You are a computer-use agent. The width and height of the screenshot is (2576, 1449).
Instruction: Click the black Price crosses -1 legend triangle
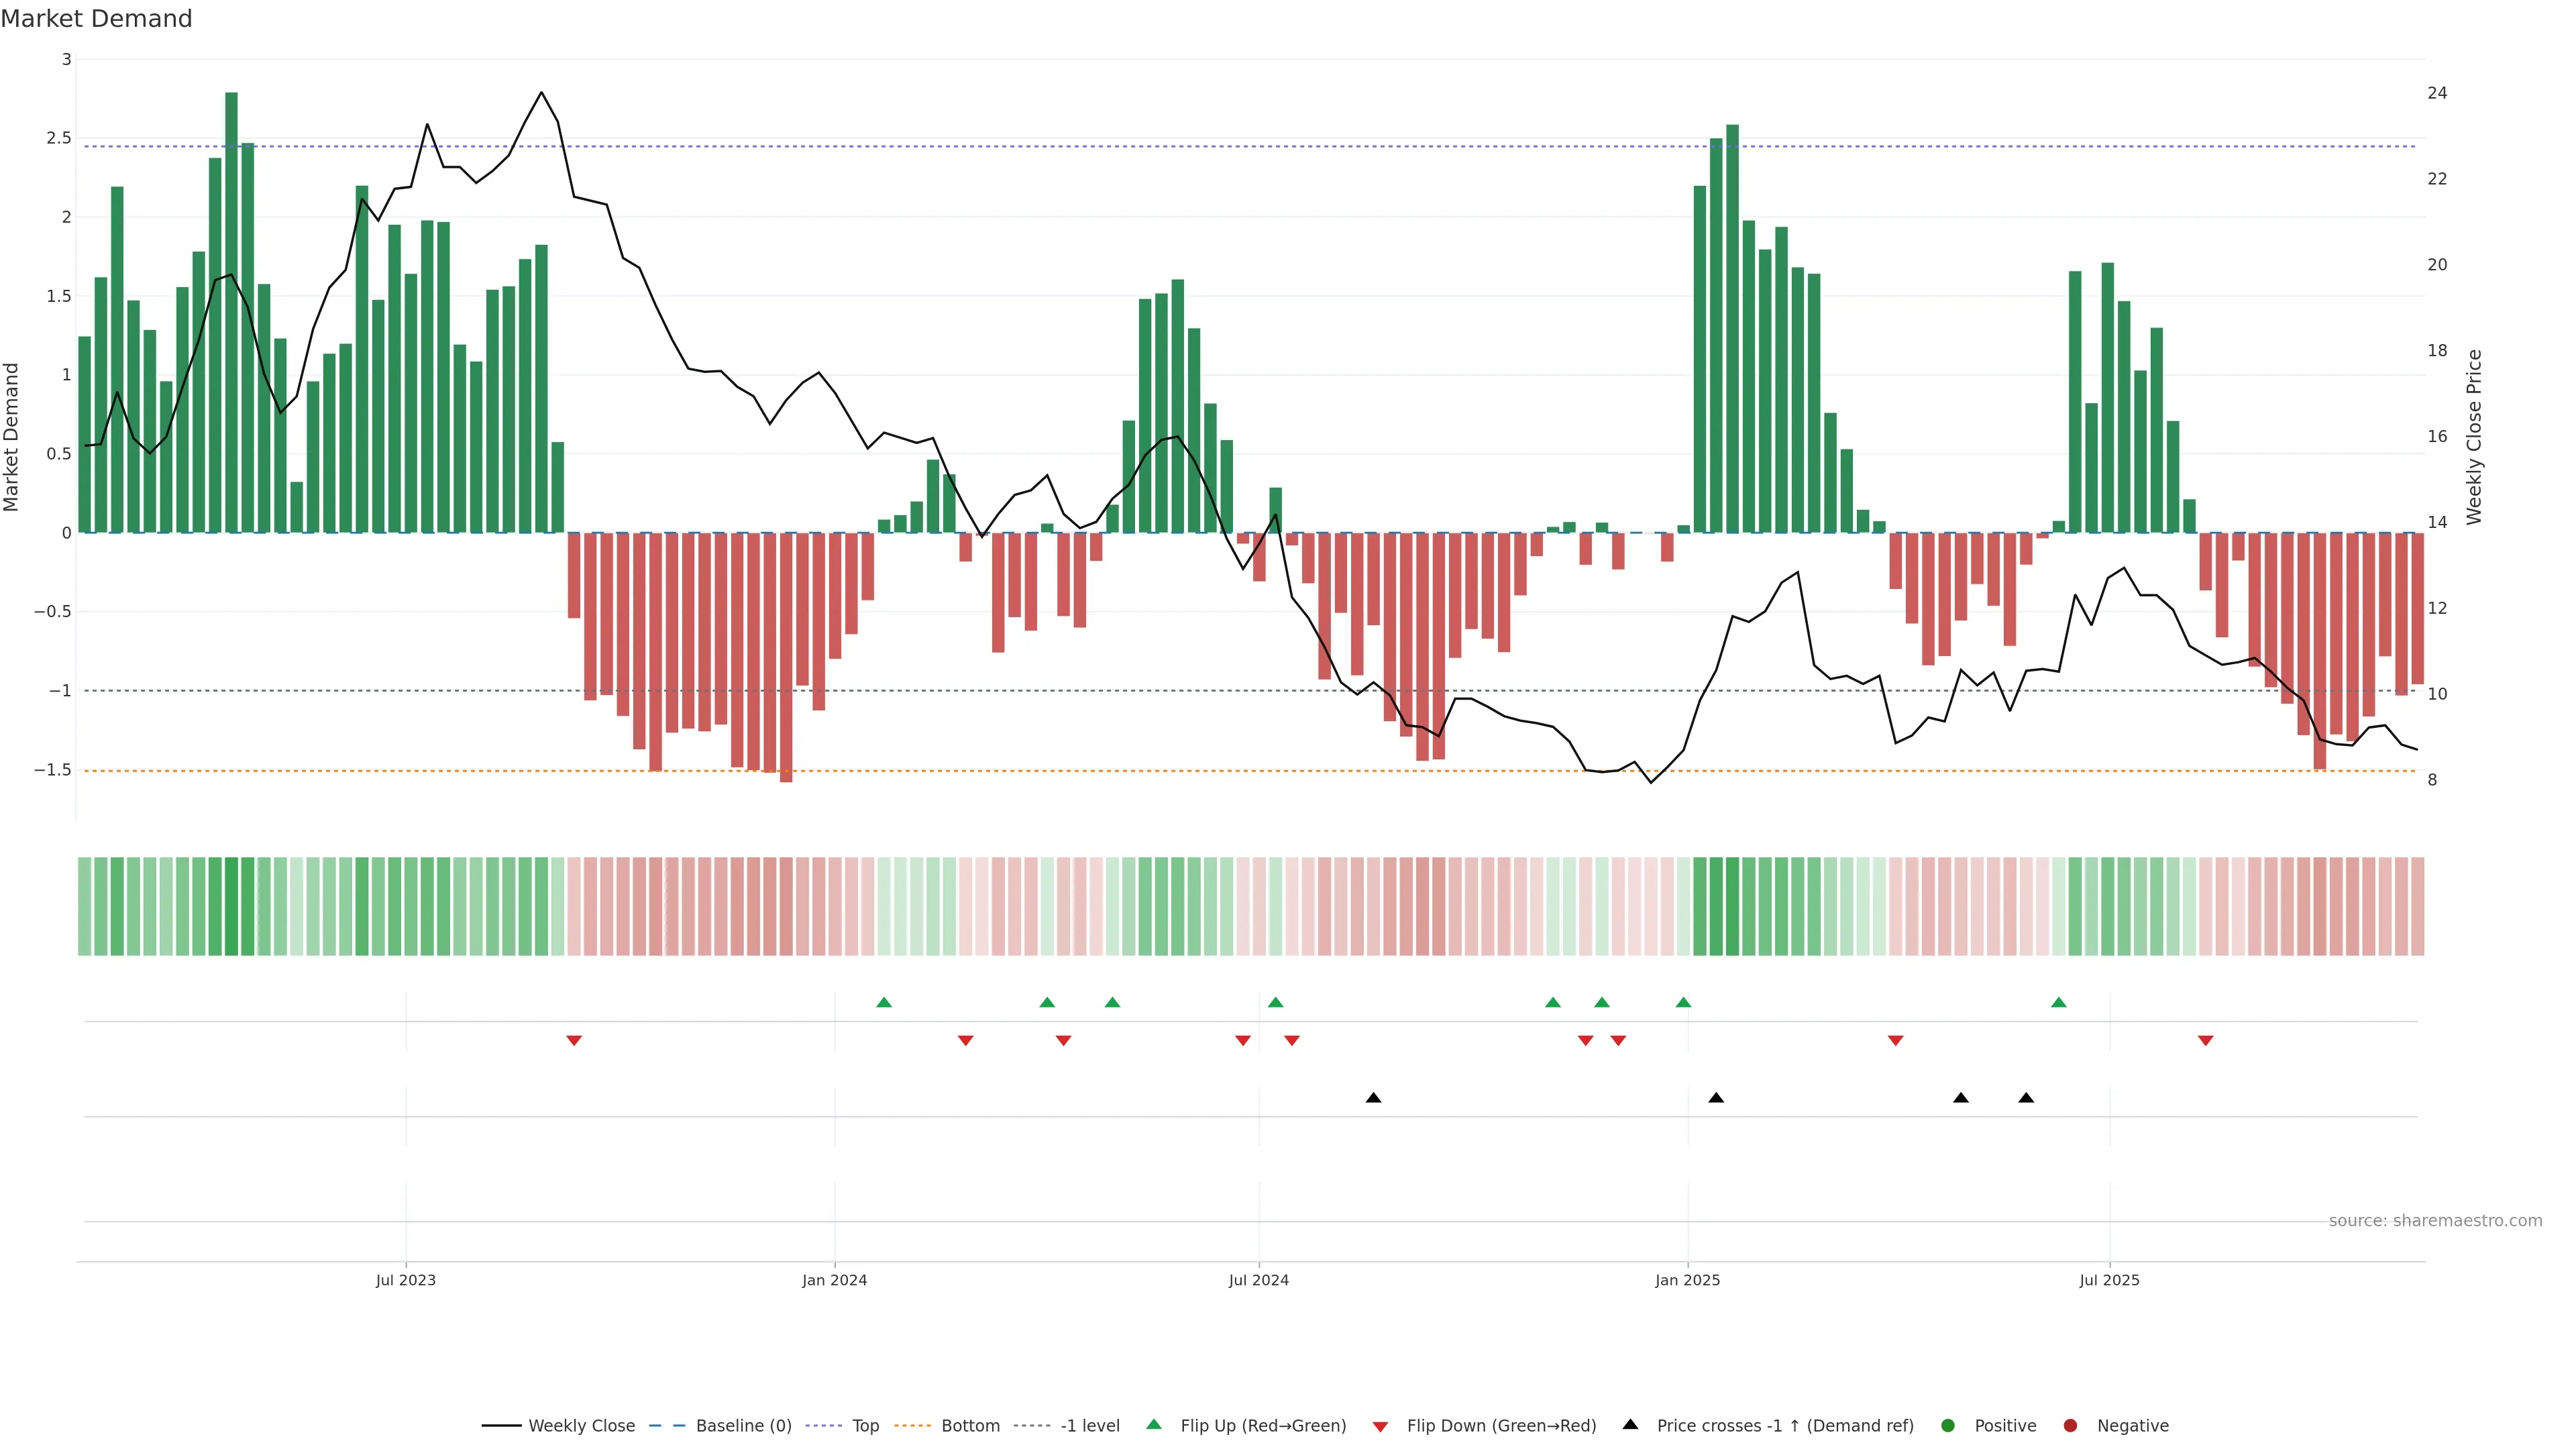pyautogui.click(x=1630, y=1424)
